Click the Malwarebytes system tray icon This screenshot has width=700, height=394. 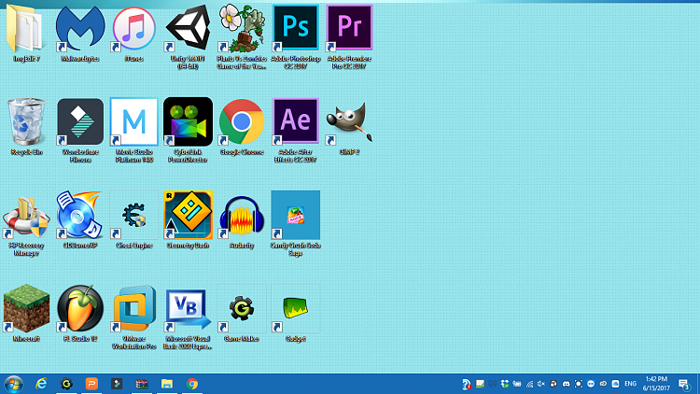[493, 384]
